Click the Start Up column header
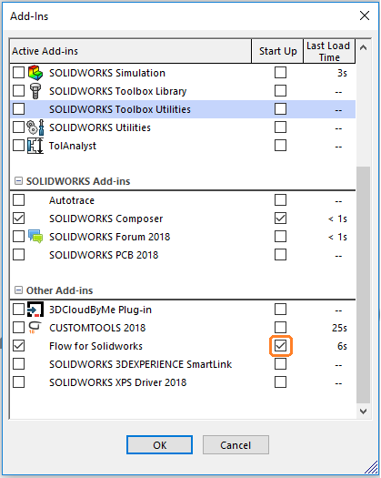This screenshot has height=478, width=381. pos(277,51)
